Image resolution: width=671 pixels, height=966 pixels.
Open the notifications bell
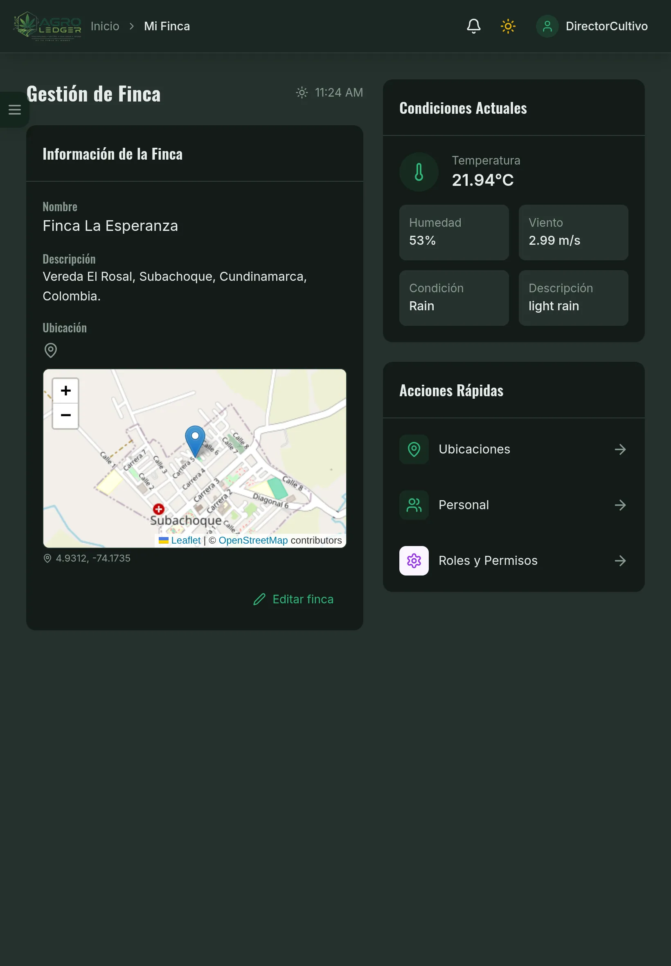[x=473, y=26]
